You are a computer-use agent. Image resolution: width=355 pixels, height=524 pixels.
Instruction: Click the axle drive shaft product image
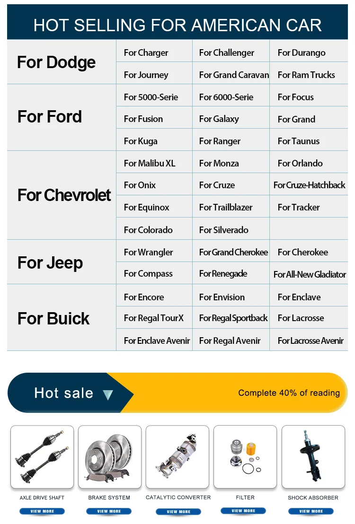coord(42,457)
